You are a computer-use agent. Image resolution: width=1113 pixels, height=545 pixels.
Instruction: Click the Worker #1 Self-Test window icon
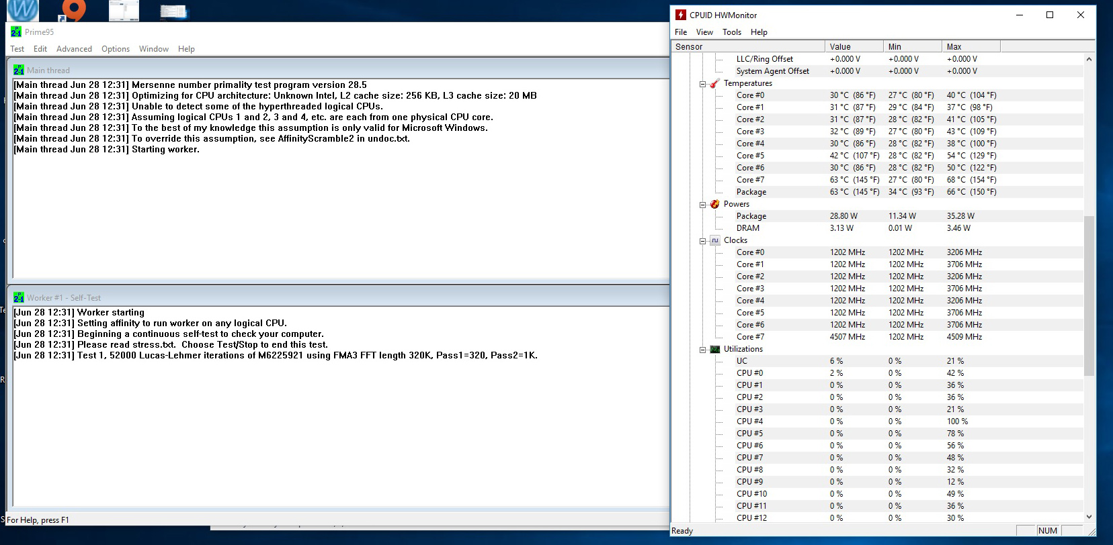19,297
